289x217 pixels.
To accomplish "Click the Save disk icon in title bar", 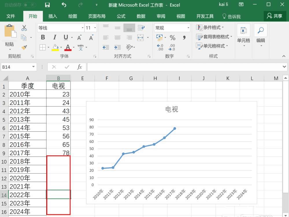I will 47,5.
